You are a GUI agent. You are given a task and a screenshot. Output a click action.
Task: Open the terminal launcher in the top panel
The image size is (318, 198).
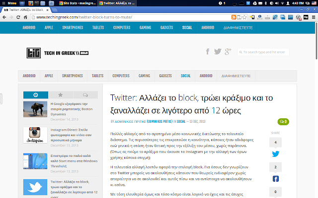(x=37, y=3)
